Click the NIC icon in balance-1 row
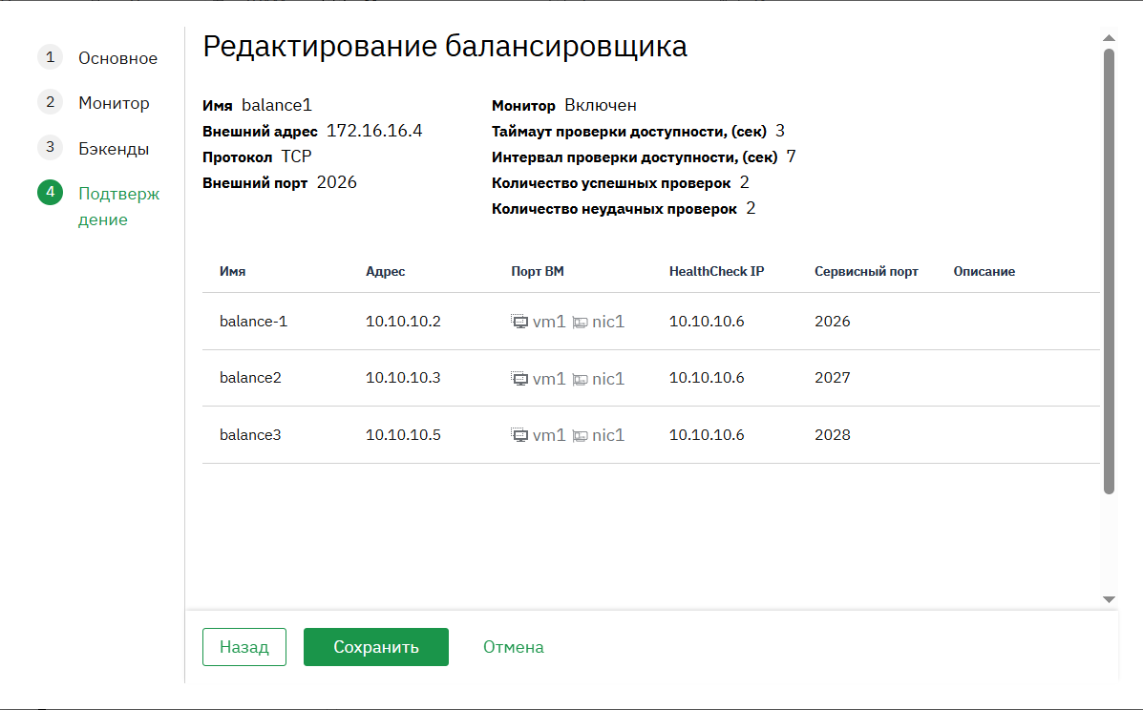 coord(581,323)
